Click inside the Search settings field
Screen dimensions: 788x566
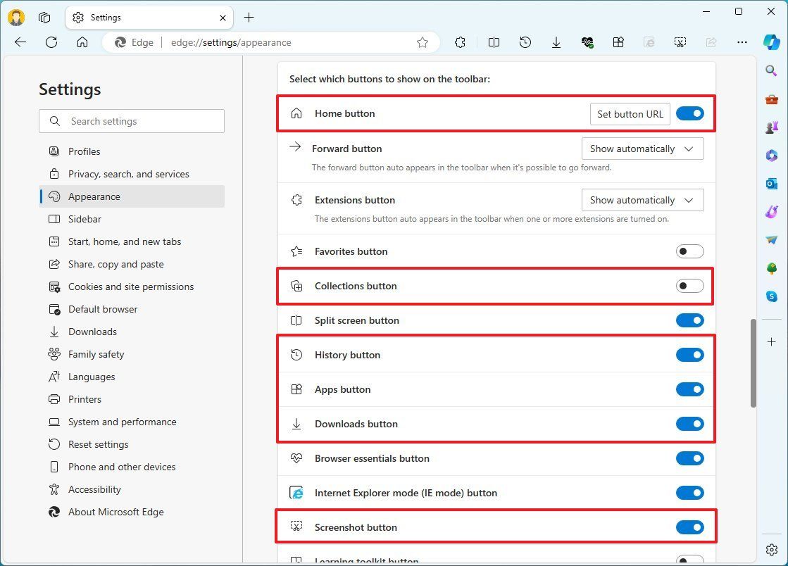[131, 121]
